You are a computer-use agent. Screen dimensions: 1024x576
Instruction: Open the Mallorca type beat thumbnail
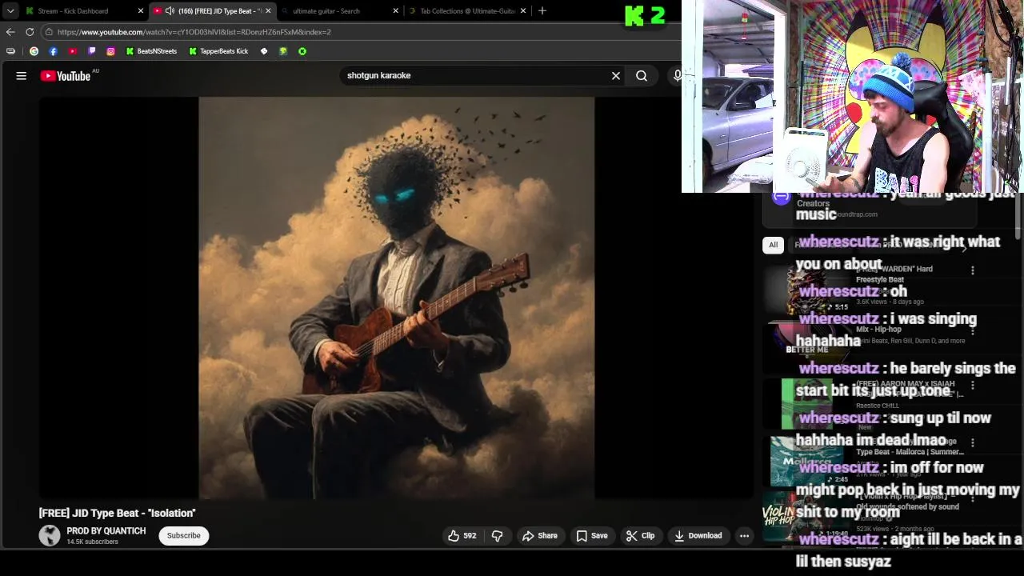[x=807, y=461]
